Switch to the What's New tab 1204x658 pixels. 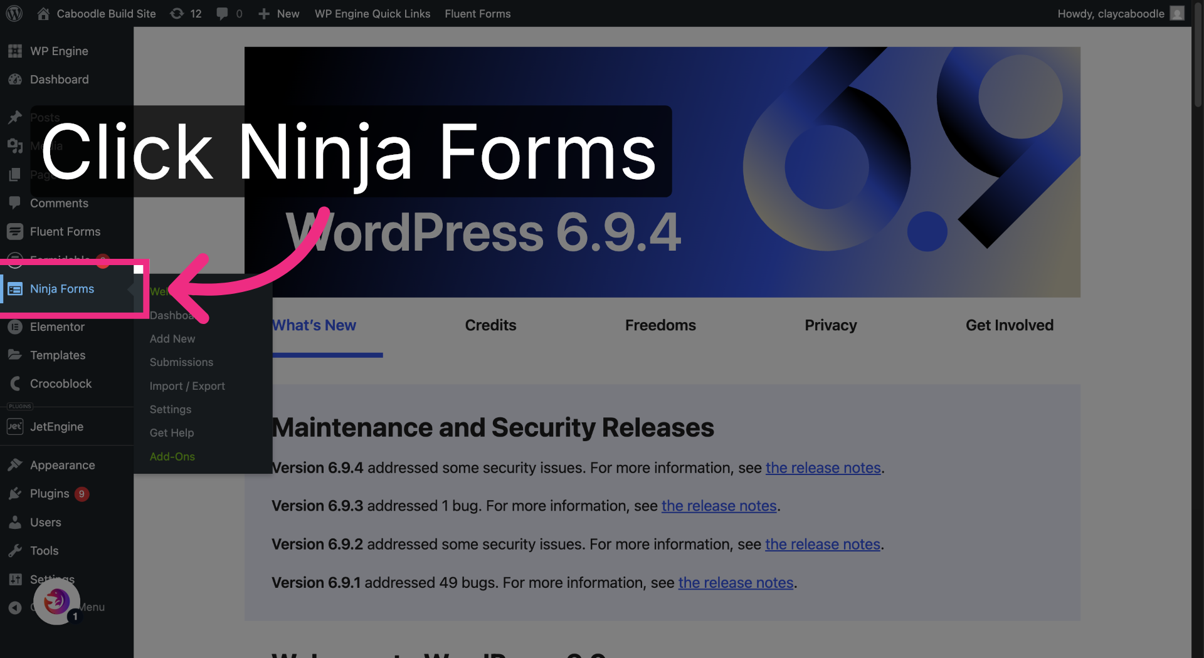(314, 325)
